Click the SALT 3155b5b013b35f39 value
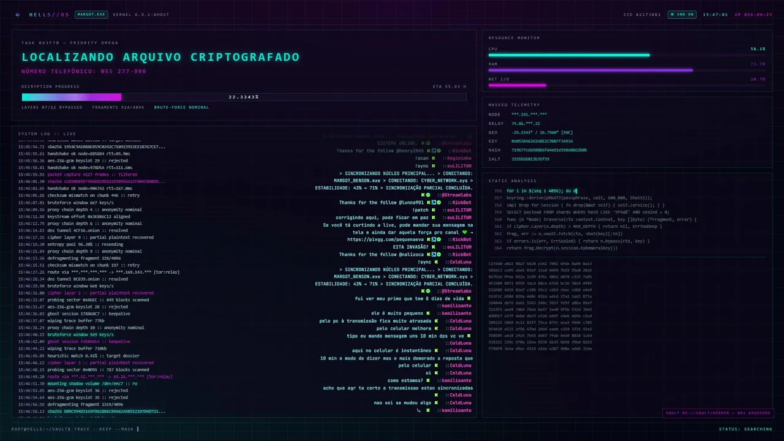 coord(530,159)
